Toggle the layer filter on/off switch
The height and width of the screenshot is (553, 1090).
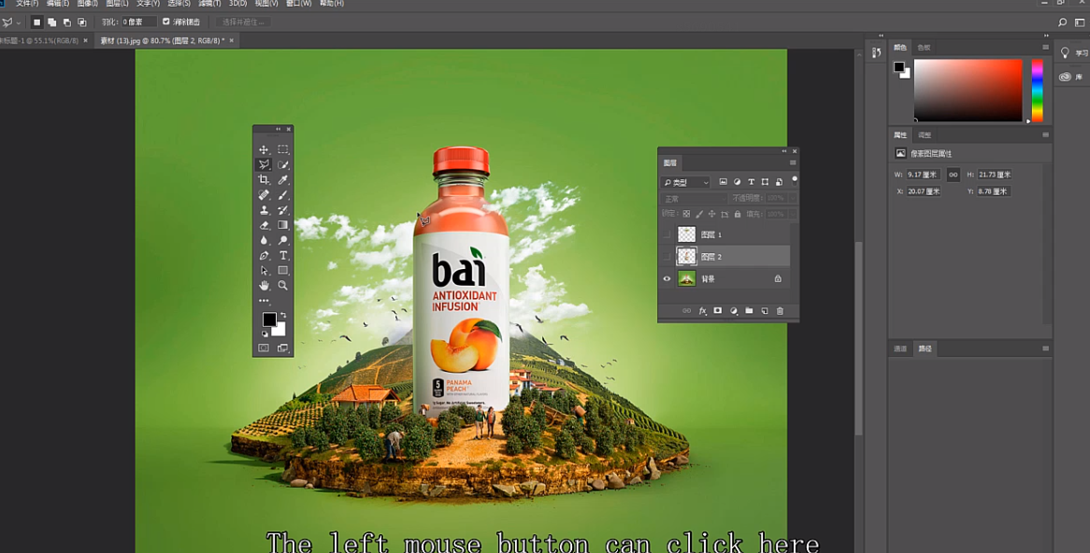tap(795, 180)
